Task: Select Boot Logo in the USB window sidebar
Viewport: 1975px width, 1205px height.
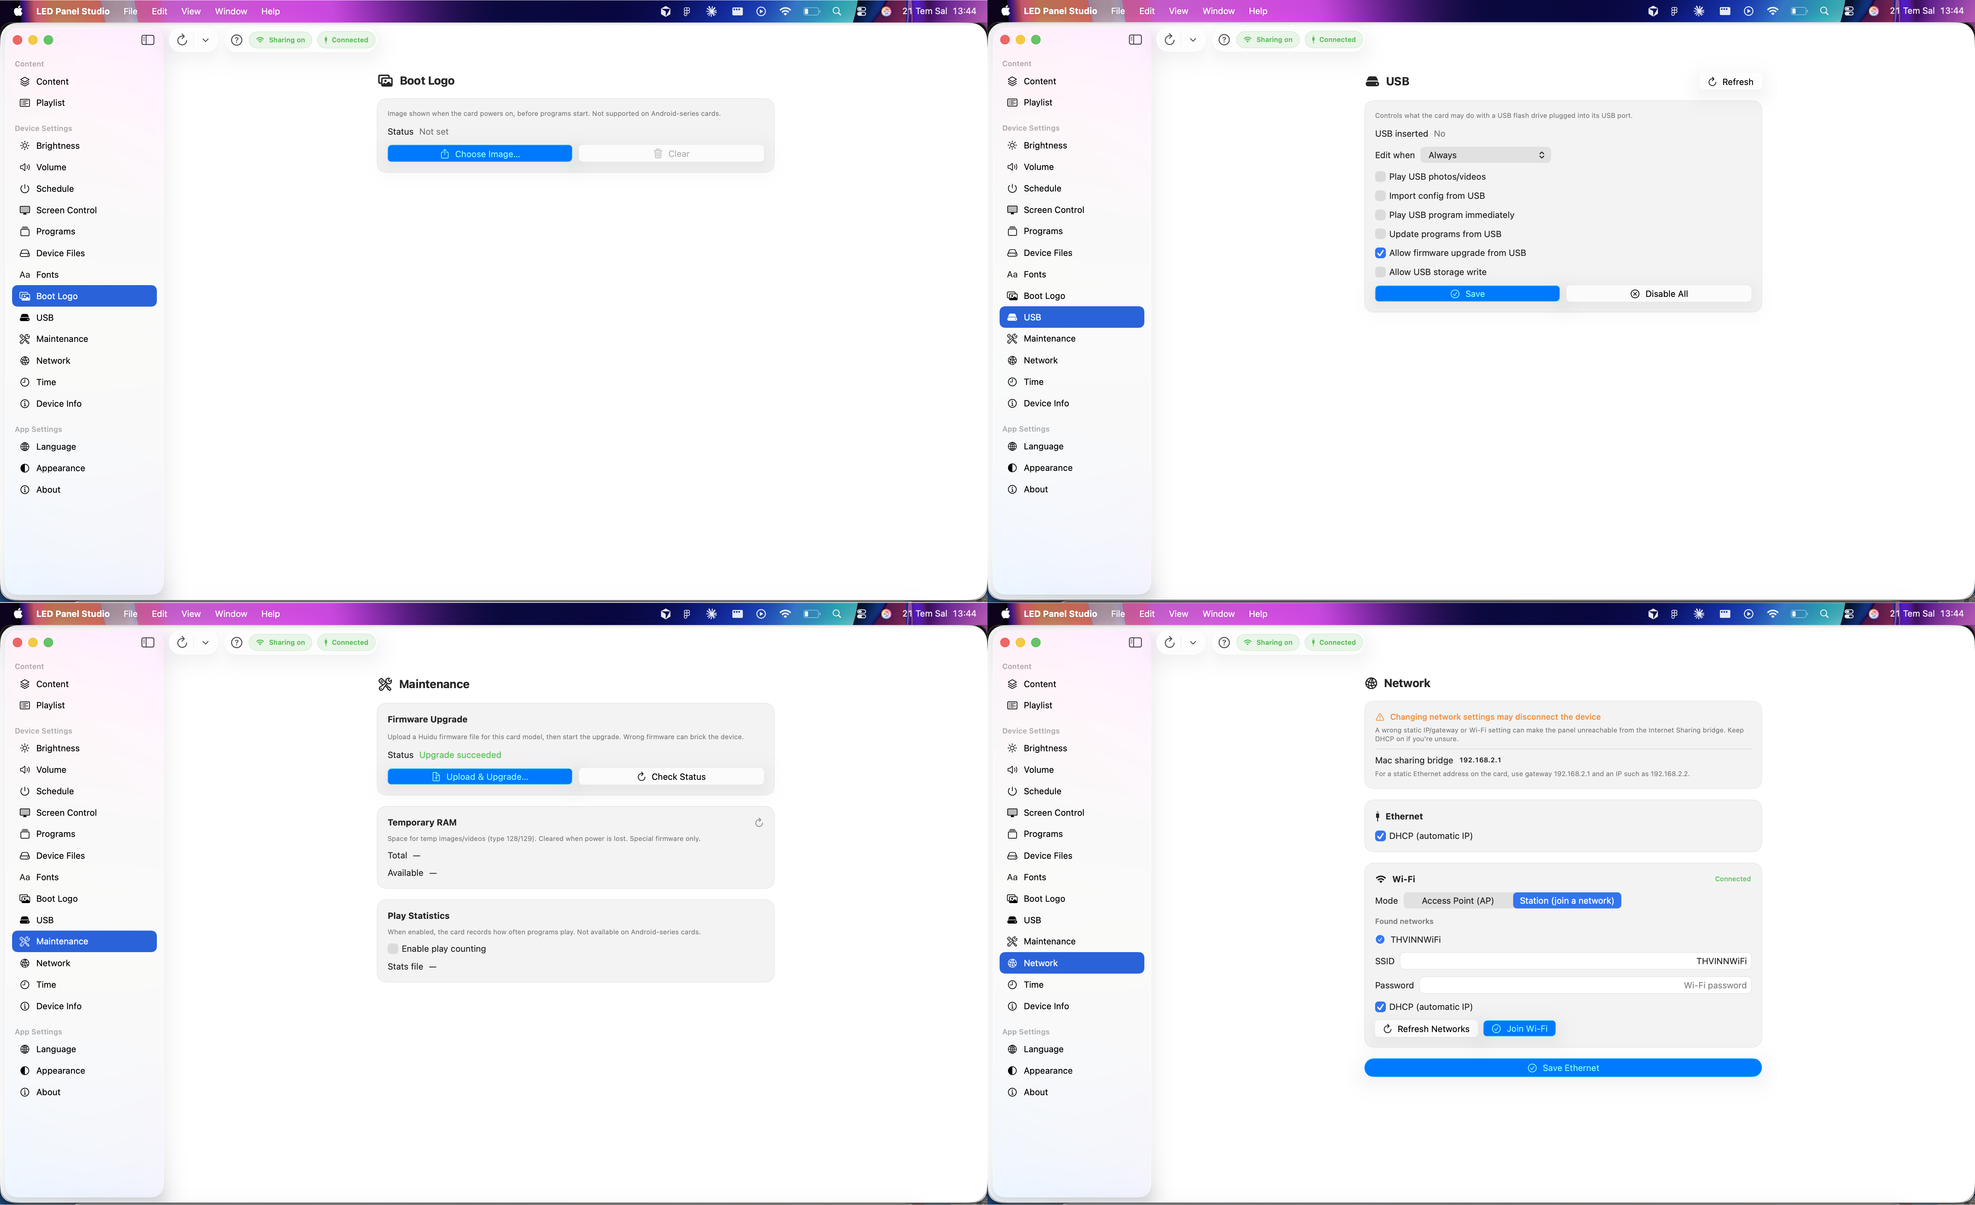Action: click(1072, 296)
